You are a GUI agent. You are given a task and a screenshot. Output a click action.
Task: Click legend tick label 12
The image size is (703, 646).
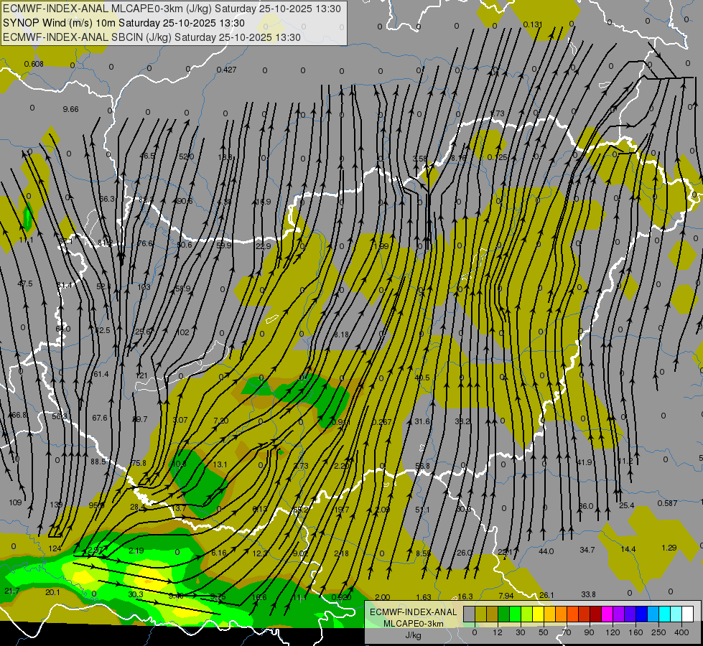pos(498,632)
